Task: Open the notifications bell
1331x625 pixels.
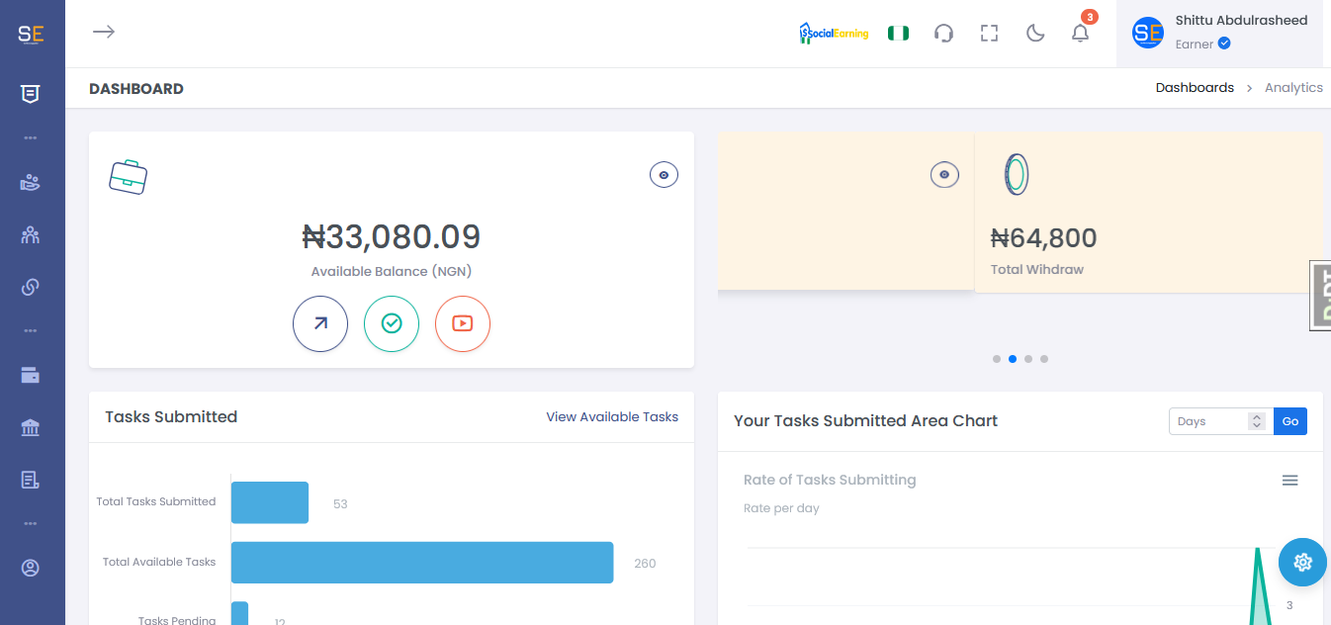Action: pyautogui.click(x=1080, y=34)
